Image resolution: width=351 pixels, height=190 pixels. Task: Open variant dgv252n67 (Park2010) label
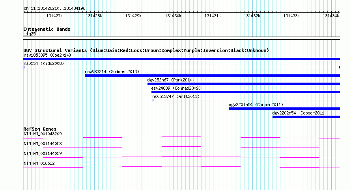click(x=171, y=80)
